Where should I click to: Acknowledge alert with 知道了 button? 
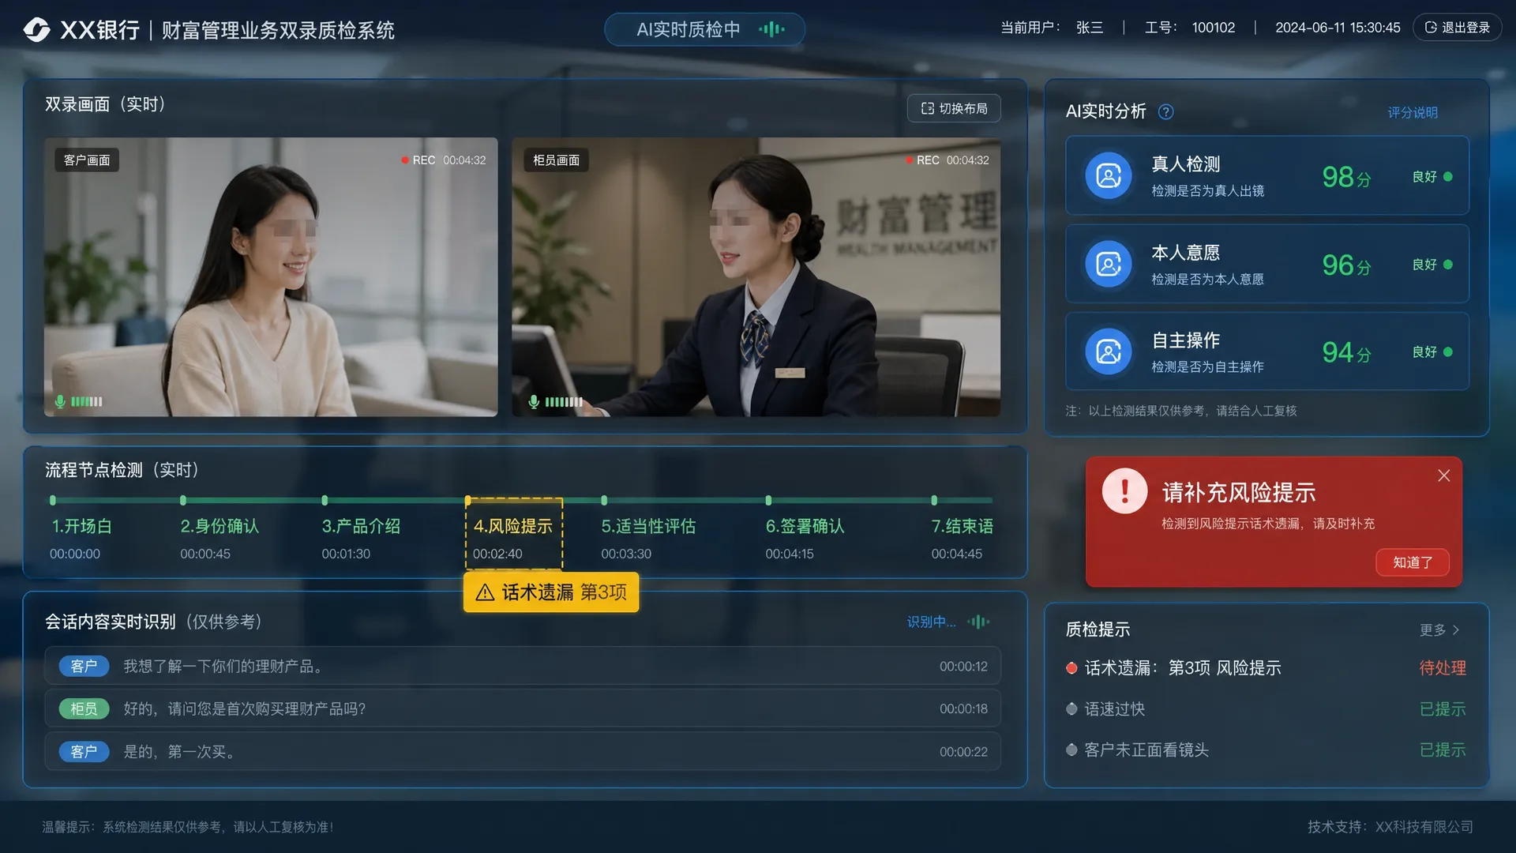coord(1413,562)
